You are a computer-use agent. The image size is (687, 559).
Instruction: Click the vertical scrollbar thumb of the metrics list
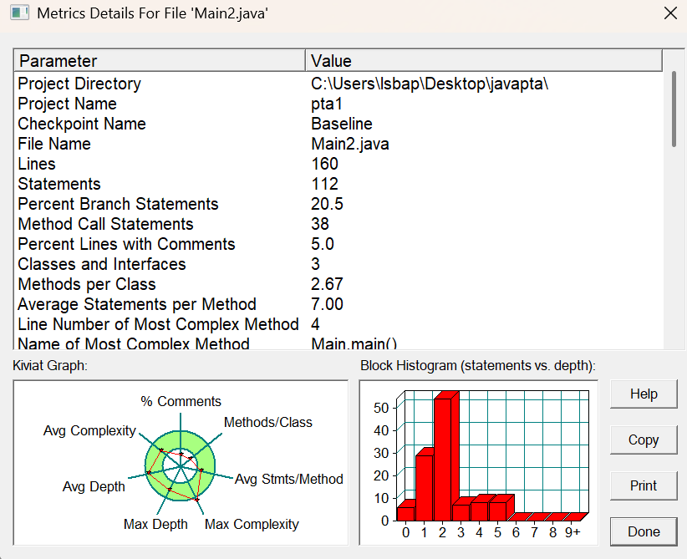(x=674, y=109)
